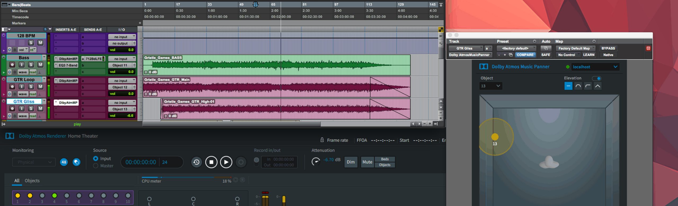
Task: Click the Gristle_Games_BASS audio clip
Action: coord(277,65)
